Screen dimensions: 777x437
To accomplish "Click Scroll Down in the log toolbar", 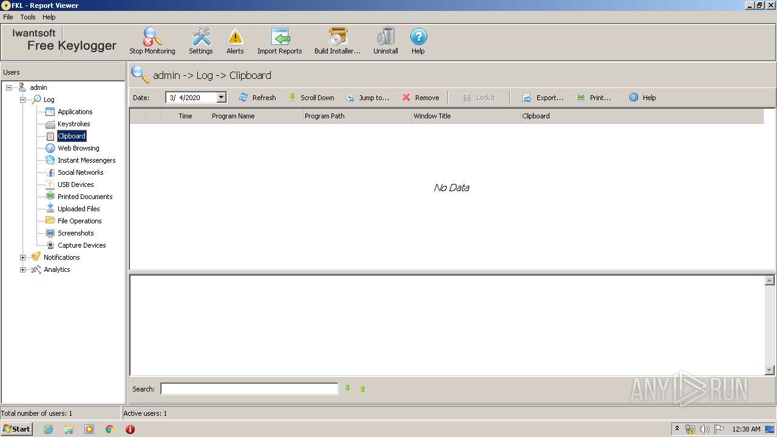I will pos(311,98).
